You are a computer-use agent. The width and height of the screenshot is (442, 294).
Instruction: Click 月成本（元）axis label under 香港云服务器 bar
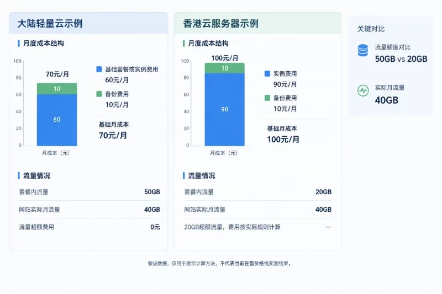pos(224,153)
